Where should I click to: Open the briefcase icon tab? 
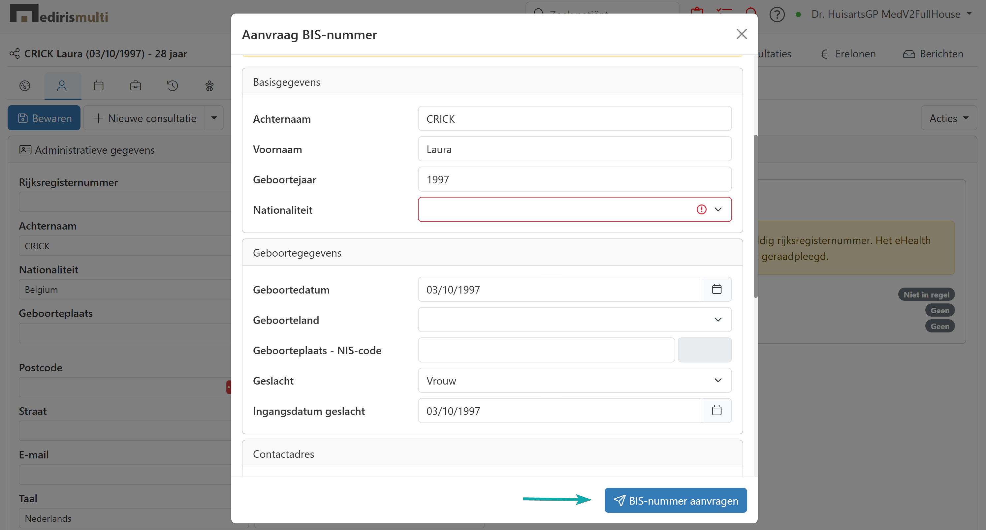(136, 86)
